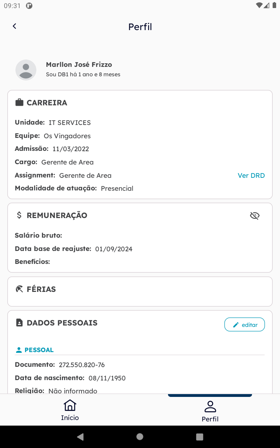Switch to the Início tab
This screenshot has height=448, width=280.
[x=70, y=410]
